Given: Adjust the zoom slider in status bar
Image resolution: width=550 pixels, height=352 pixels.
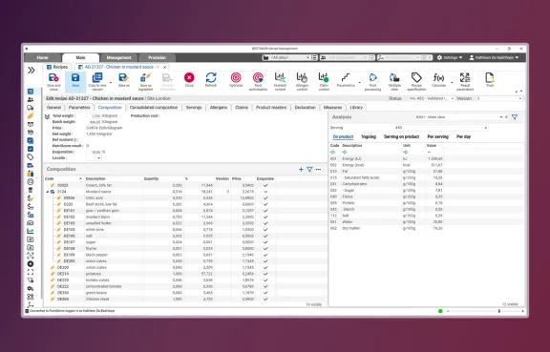Looking at the screenshot, I should click(x=499, y=311).
